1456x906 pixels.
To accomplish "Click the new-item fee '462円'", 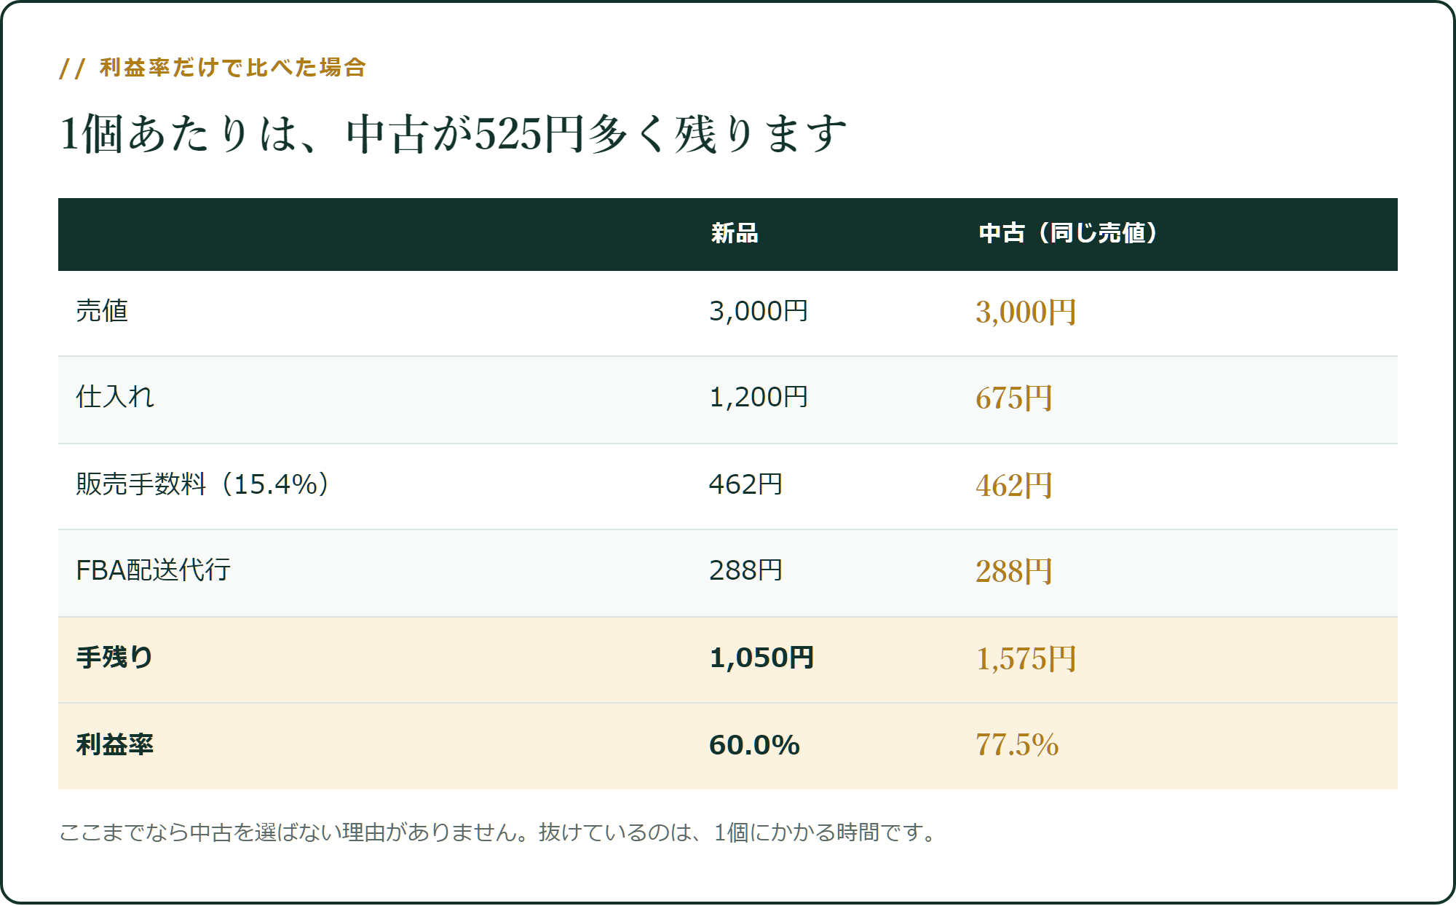I will 745,484.
